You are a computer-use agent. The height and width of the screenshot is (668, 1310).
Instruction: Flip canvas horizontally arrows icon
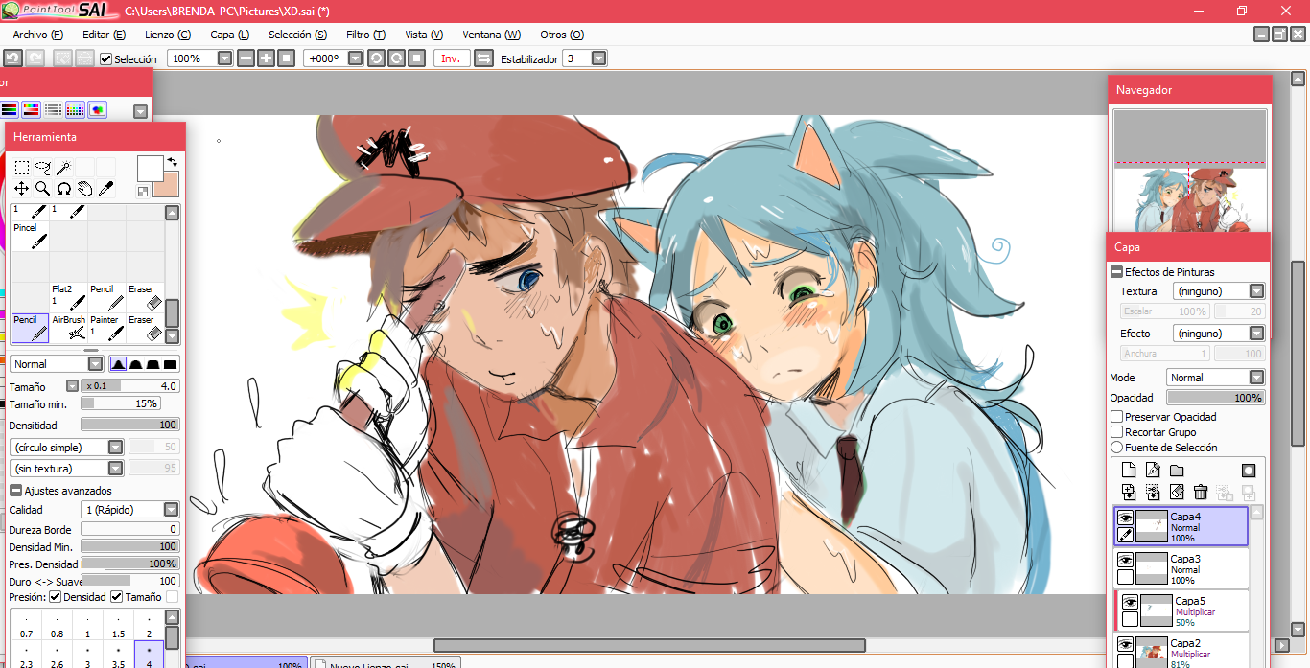pyautogui.click(x=483, y=58)
